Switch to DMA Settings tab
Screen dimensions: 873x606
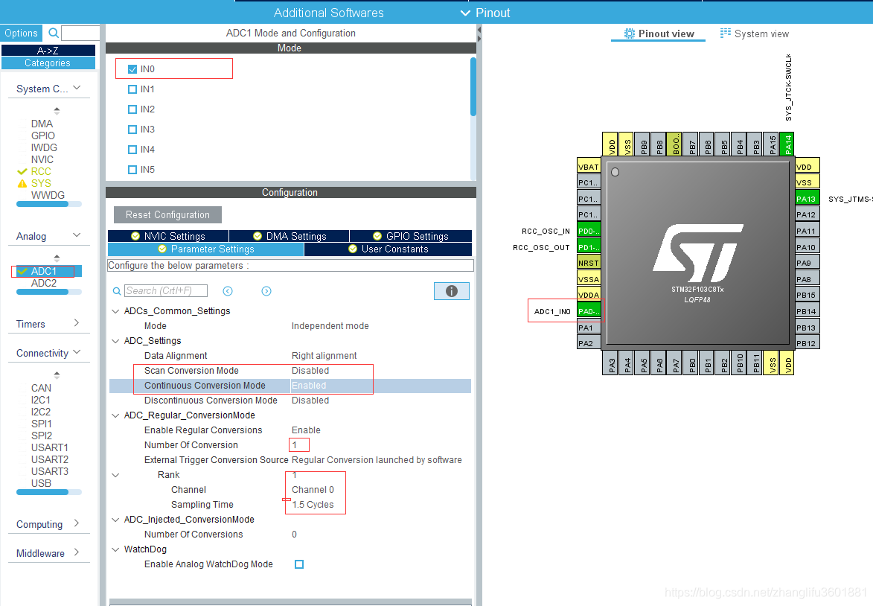(x=289, y=236)
